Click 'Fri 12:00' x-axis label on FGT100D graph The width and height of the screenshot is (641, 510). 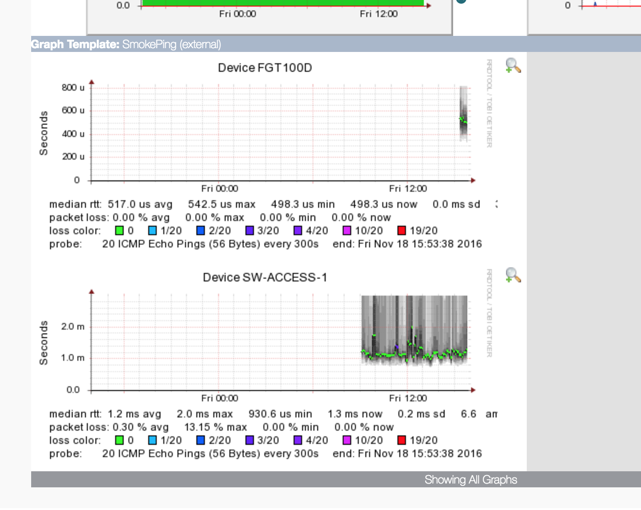point(408,189)
